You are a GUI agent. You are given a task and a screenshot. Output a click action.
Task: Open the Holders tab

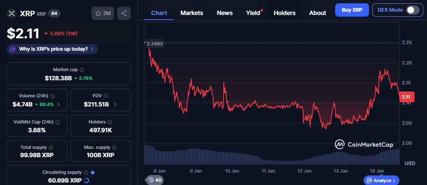[x=284, y=13]
